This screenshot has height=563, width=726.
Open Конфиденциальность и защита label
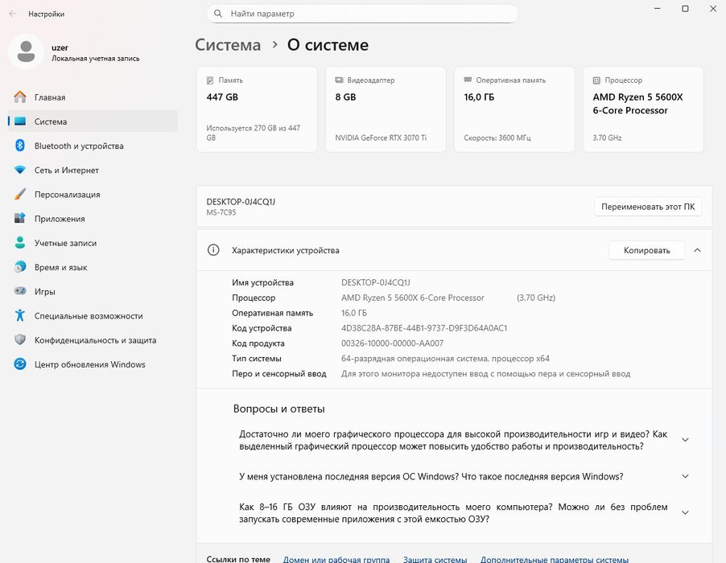tap(96, 340)
